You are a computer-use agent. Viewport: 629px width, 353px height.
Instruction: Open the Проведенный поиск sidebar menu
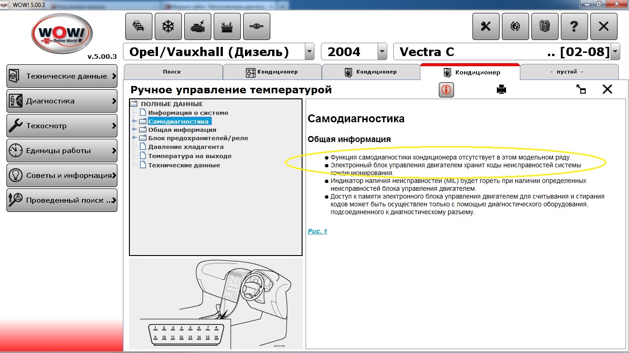click(x=62, y=200)
